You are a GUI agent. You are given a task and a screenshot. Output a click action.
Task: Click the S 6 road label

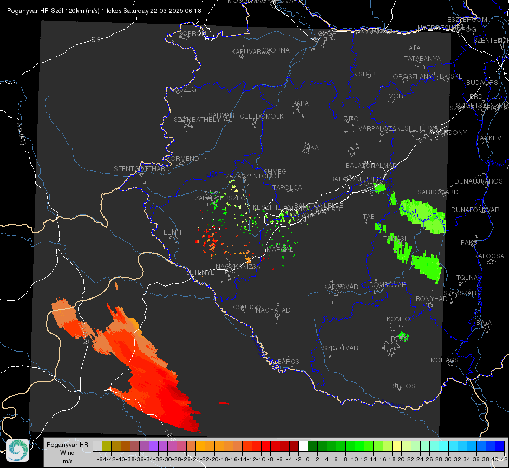click(x=96, y=40)
